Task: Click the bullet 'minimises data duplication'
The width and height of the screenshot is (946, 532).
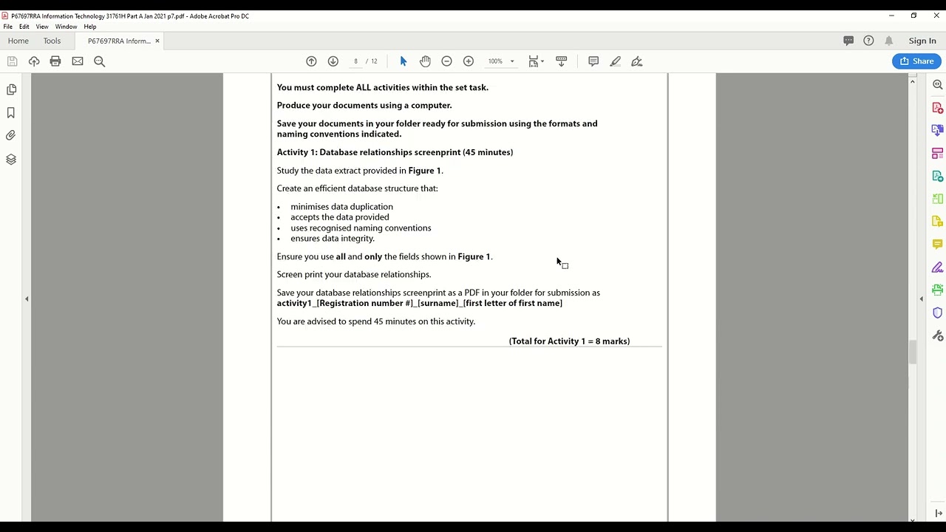Action: click(x=341, y=207)
